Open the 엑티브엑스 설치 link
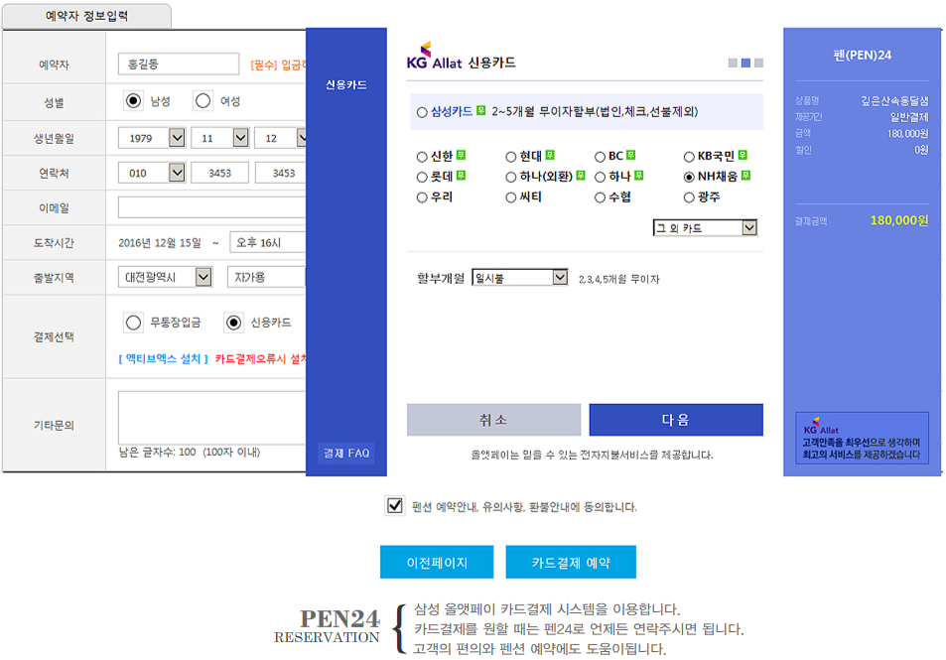 click(x=164, y=359)
